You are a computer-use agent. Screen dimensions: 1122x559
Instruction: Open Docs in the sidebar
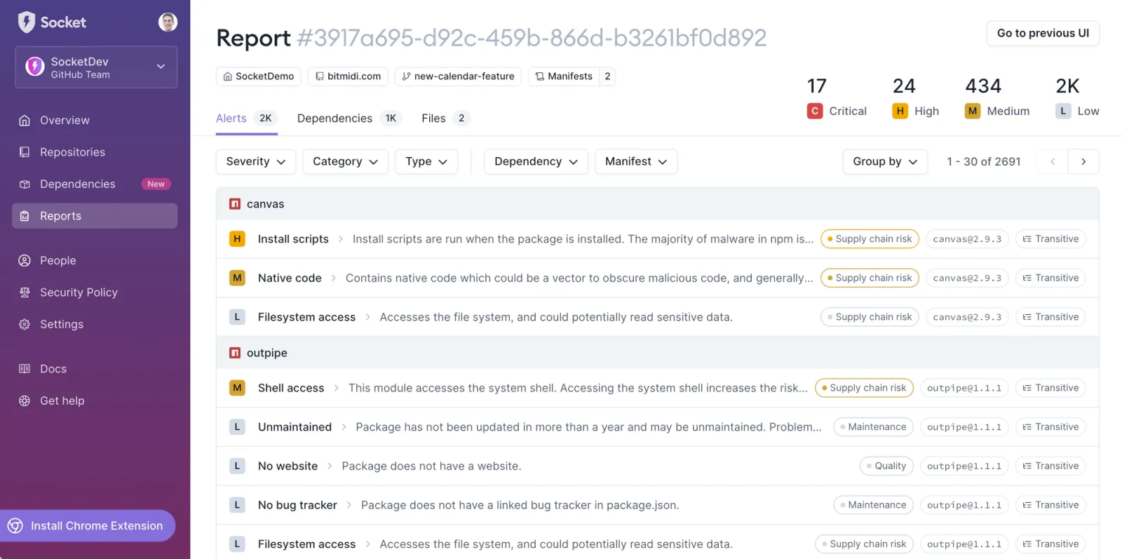tap(95, 369)
